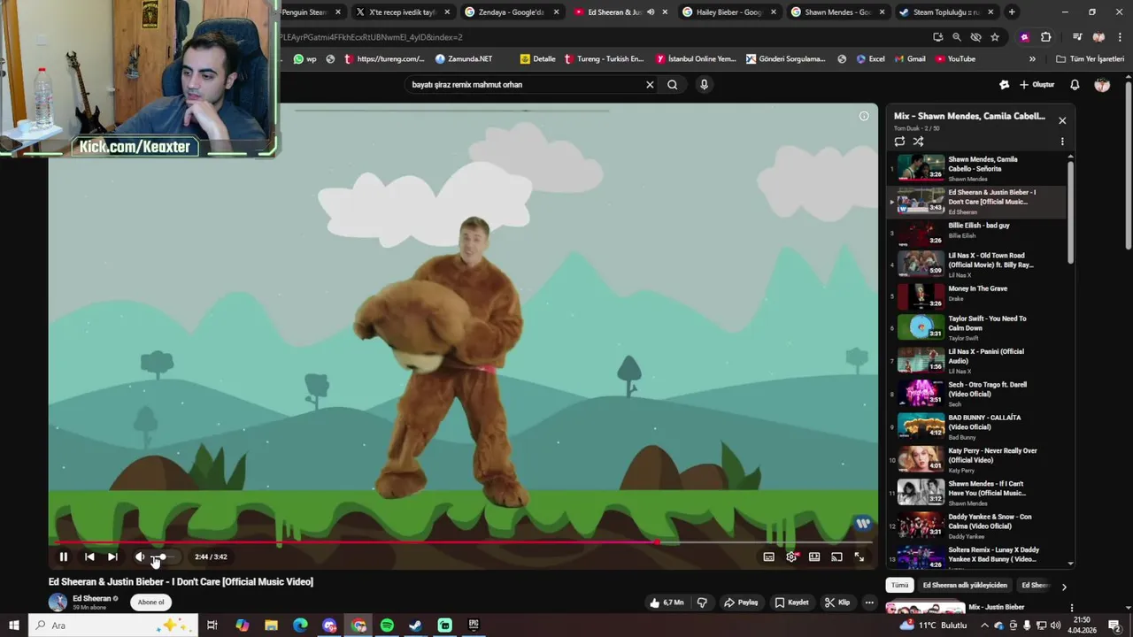The image size is (1133, 637).
Task: Show more filter chips with arrow
Action: click(x=1064, y=586)
